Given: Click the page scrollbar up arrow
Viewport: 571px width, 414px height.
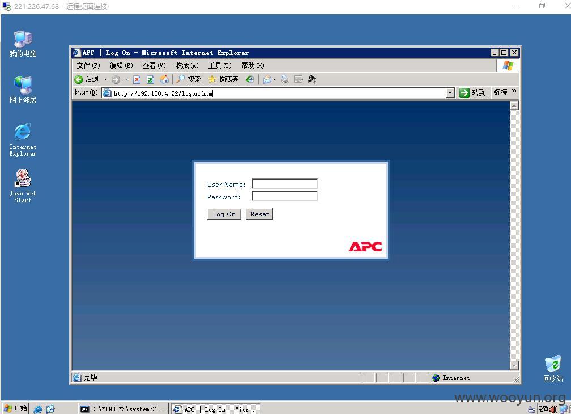Looking at the screenshot, I should [514, 106].
